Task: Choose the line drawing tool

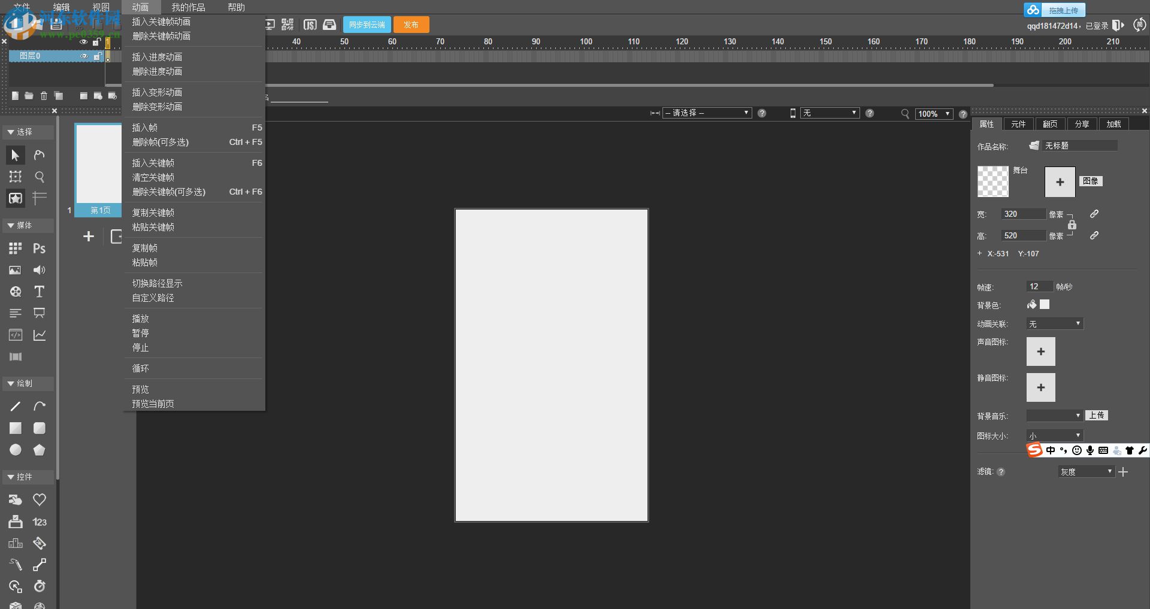Action: coord(15,407)
